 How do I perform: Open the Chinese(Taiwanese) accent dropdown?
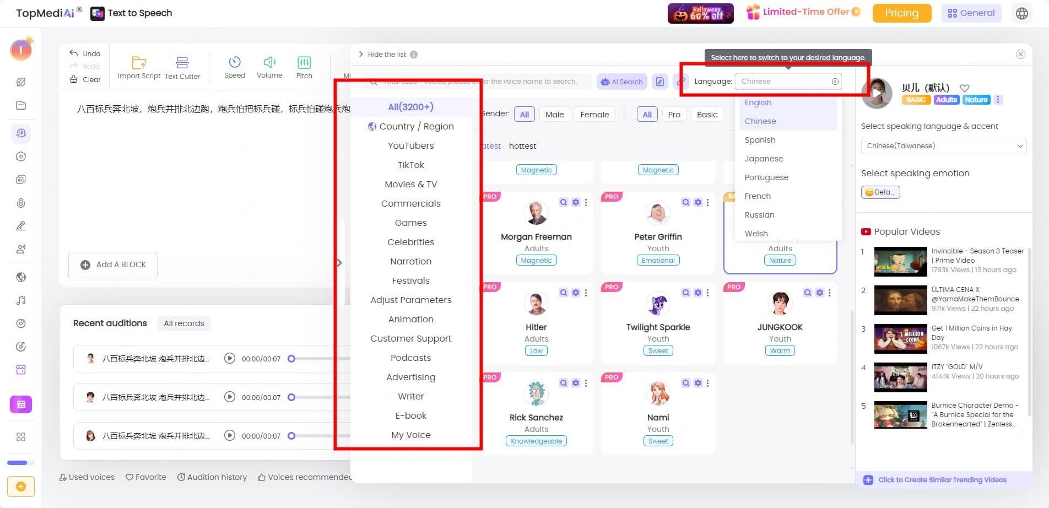pos(944,146)
